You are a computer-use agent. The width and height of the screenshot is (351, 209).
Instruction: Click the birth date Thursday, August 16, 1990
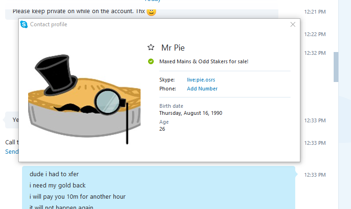tap(191, 113)
